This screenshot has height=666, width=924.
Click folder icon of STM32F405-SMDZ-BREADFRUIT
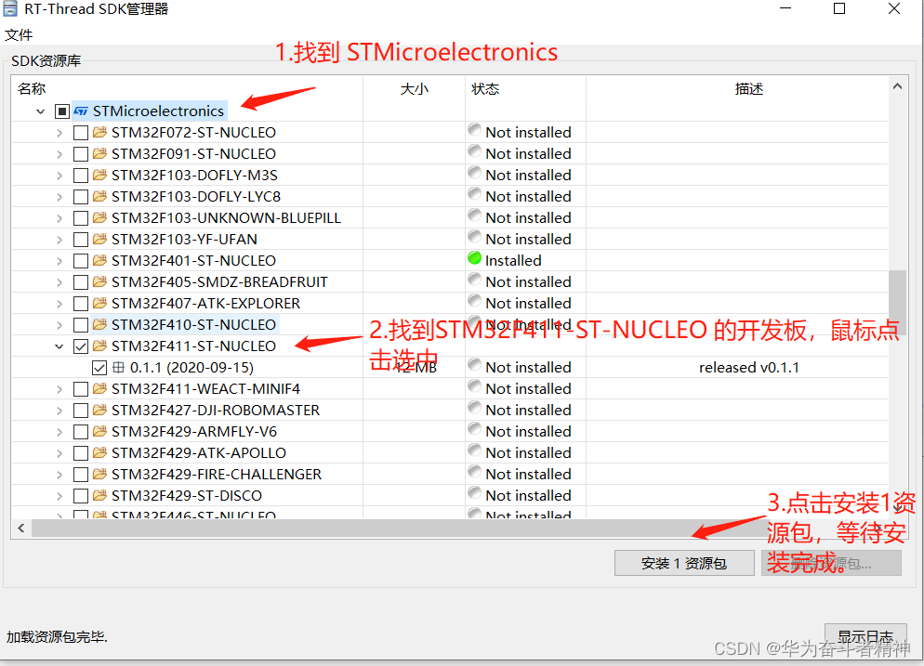[x=99, y=281]
